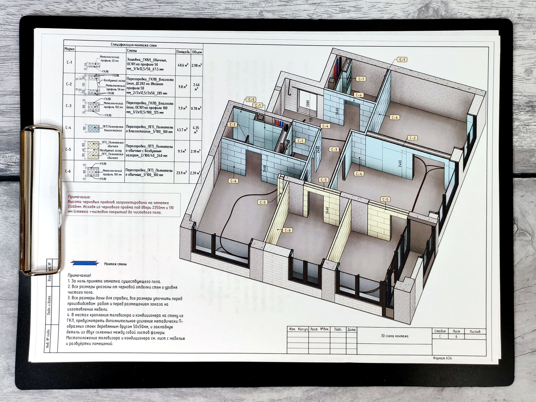Click the Марка column header
536x402 pixels.
[69, 49]
